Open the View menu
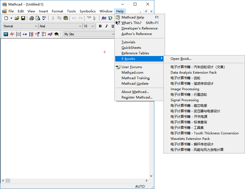The image size is (245, 189). (31, 11)
